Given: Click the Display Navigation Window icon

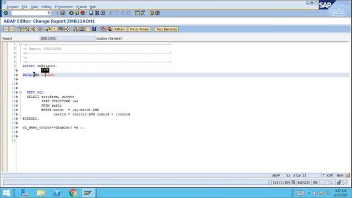Looking at the screenshot, I should [82, 29].
